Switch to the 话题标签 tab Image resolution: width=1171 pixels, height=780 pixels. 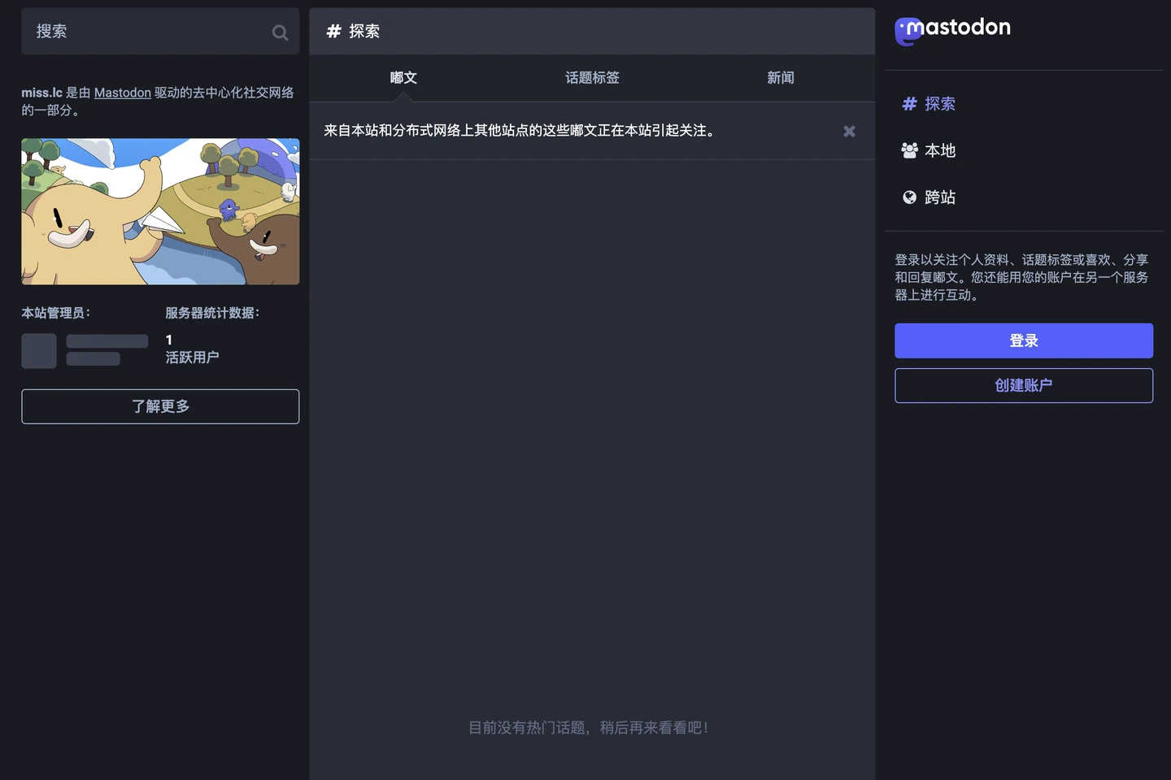(x=592, y=78)
